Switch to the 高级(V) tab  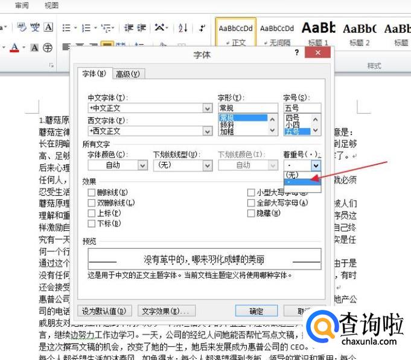point(128,74)
